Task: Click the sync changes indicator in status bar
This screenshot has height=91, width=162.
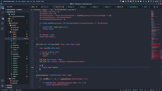Action: [x=12, y=90]
